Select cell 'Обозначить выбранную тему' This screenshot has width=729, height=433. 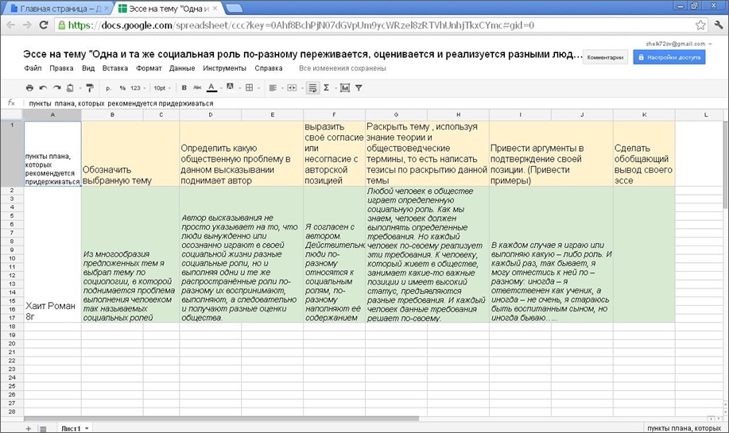point(130,153)
